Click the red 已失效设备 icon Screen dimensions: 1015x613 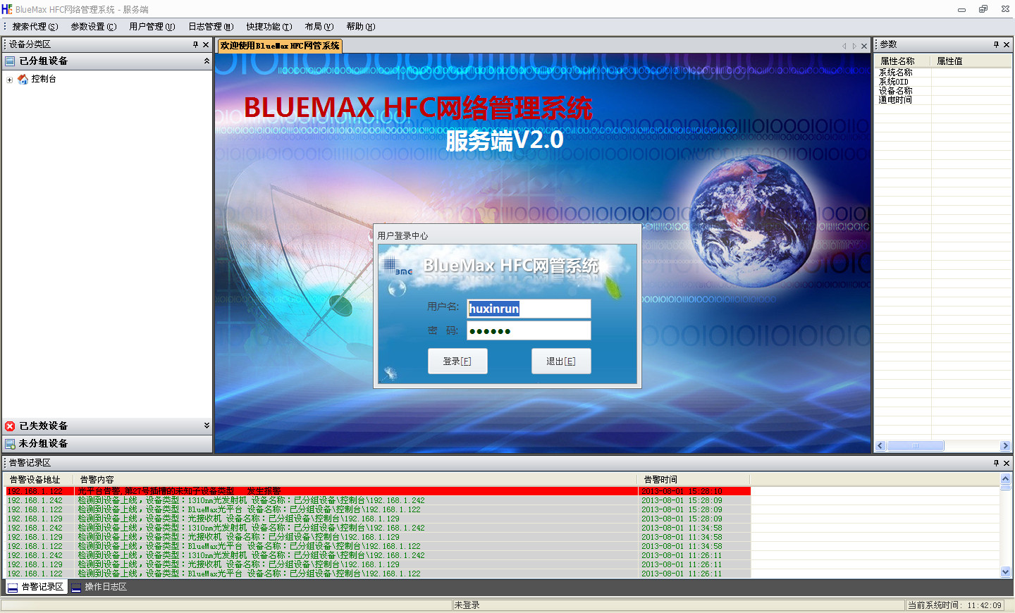[x=10, y=426]
